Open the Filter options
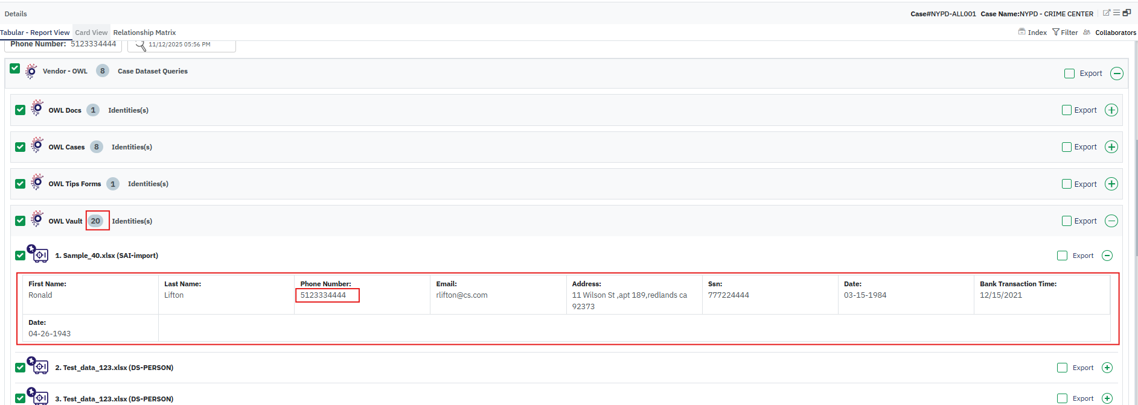The width and height of the screenshot is (1138, 405). (1065, 33)
